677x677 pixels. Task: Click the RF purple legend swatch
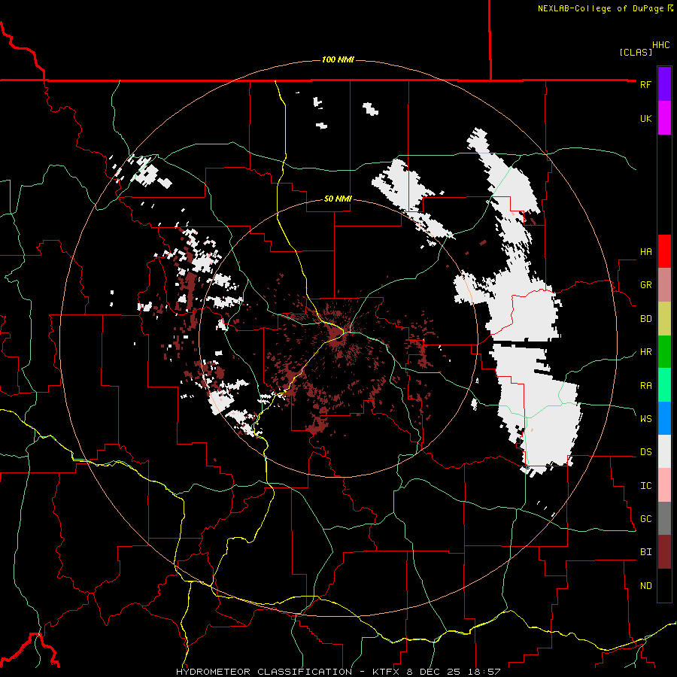(x=664, y=84)
